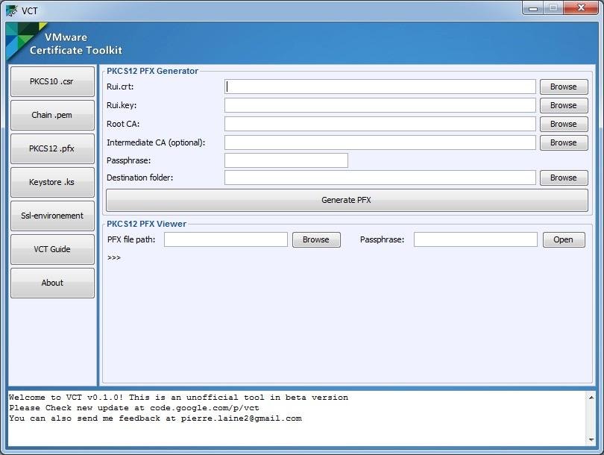Open the PFX file in Viewer
Screen dimensions: 604x455
pyautogui.click(x=564, y=239)
